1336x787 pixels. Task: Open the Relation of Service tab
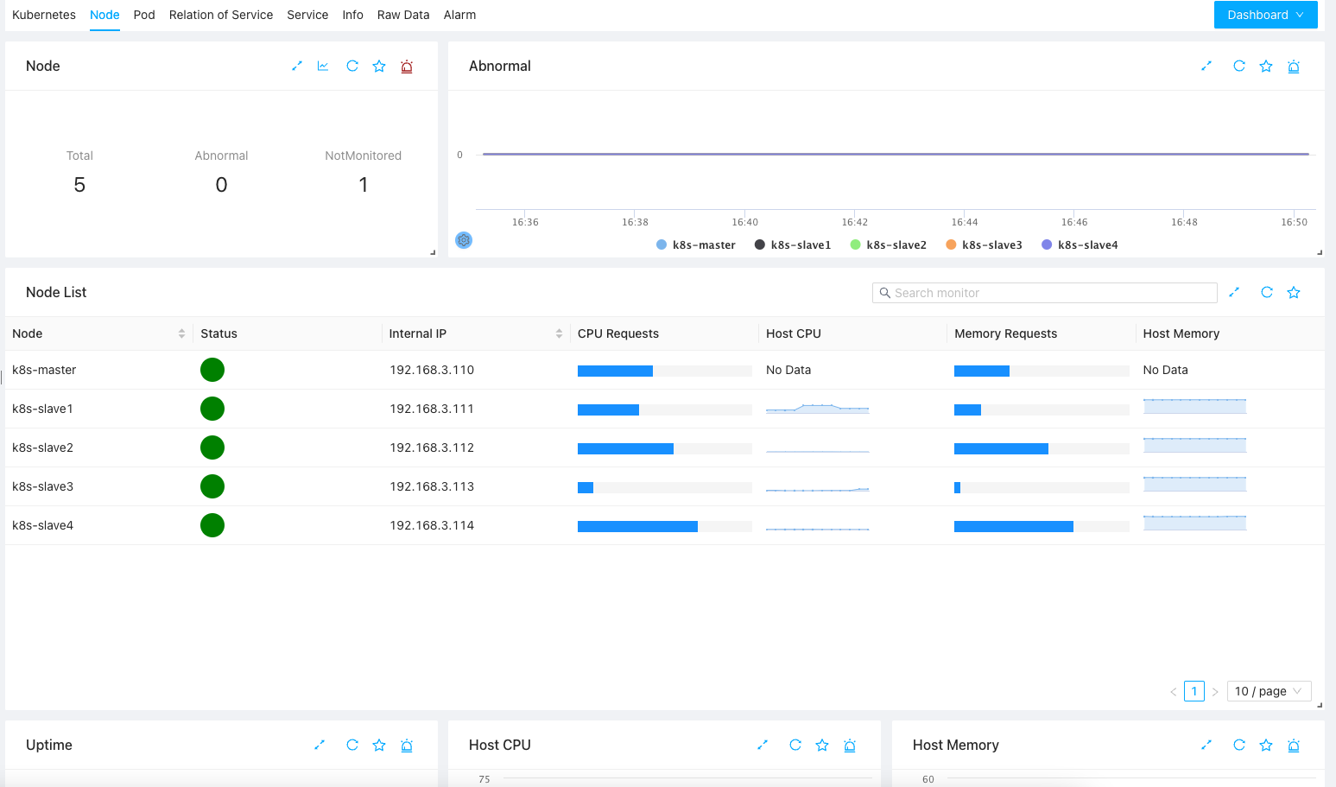click(x=220, y=15)
